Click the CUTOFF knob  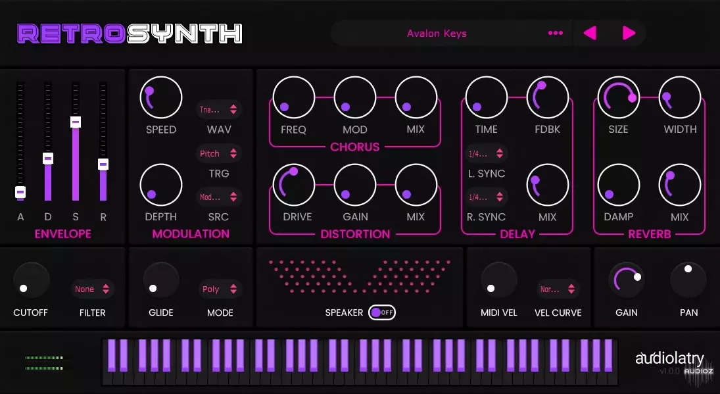(31, 281)
